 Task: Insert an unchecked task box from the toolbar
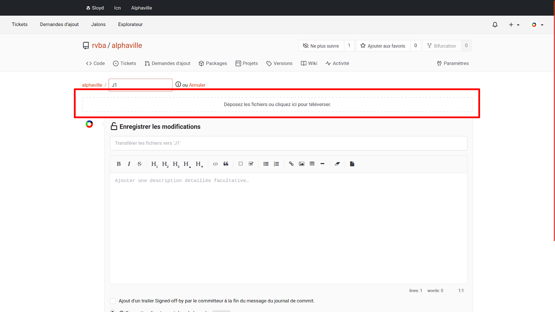pos(241,164)
